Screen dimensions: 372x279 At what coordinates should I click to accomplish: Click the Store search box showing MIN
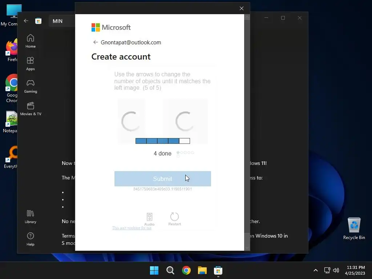tap(62, 21)
